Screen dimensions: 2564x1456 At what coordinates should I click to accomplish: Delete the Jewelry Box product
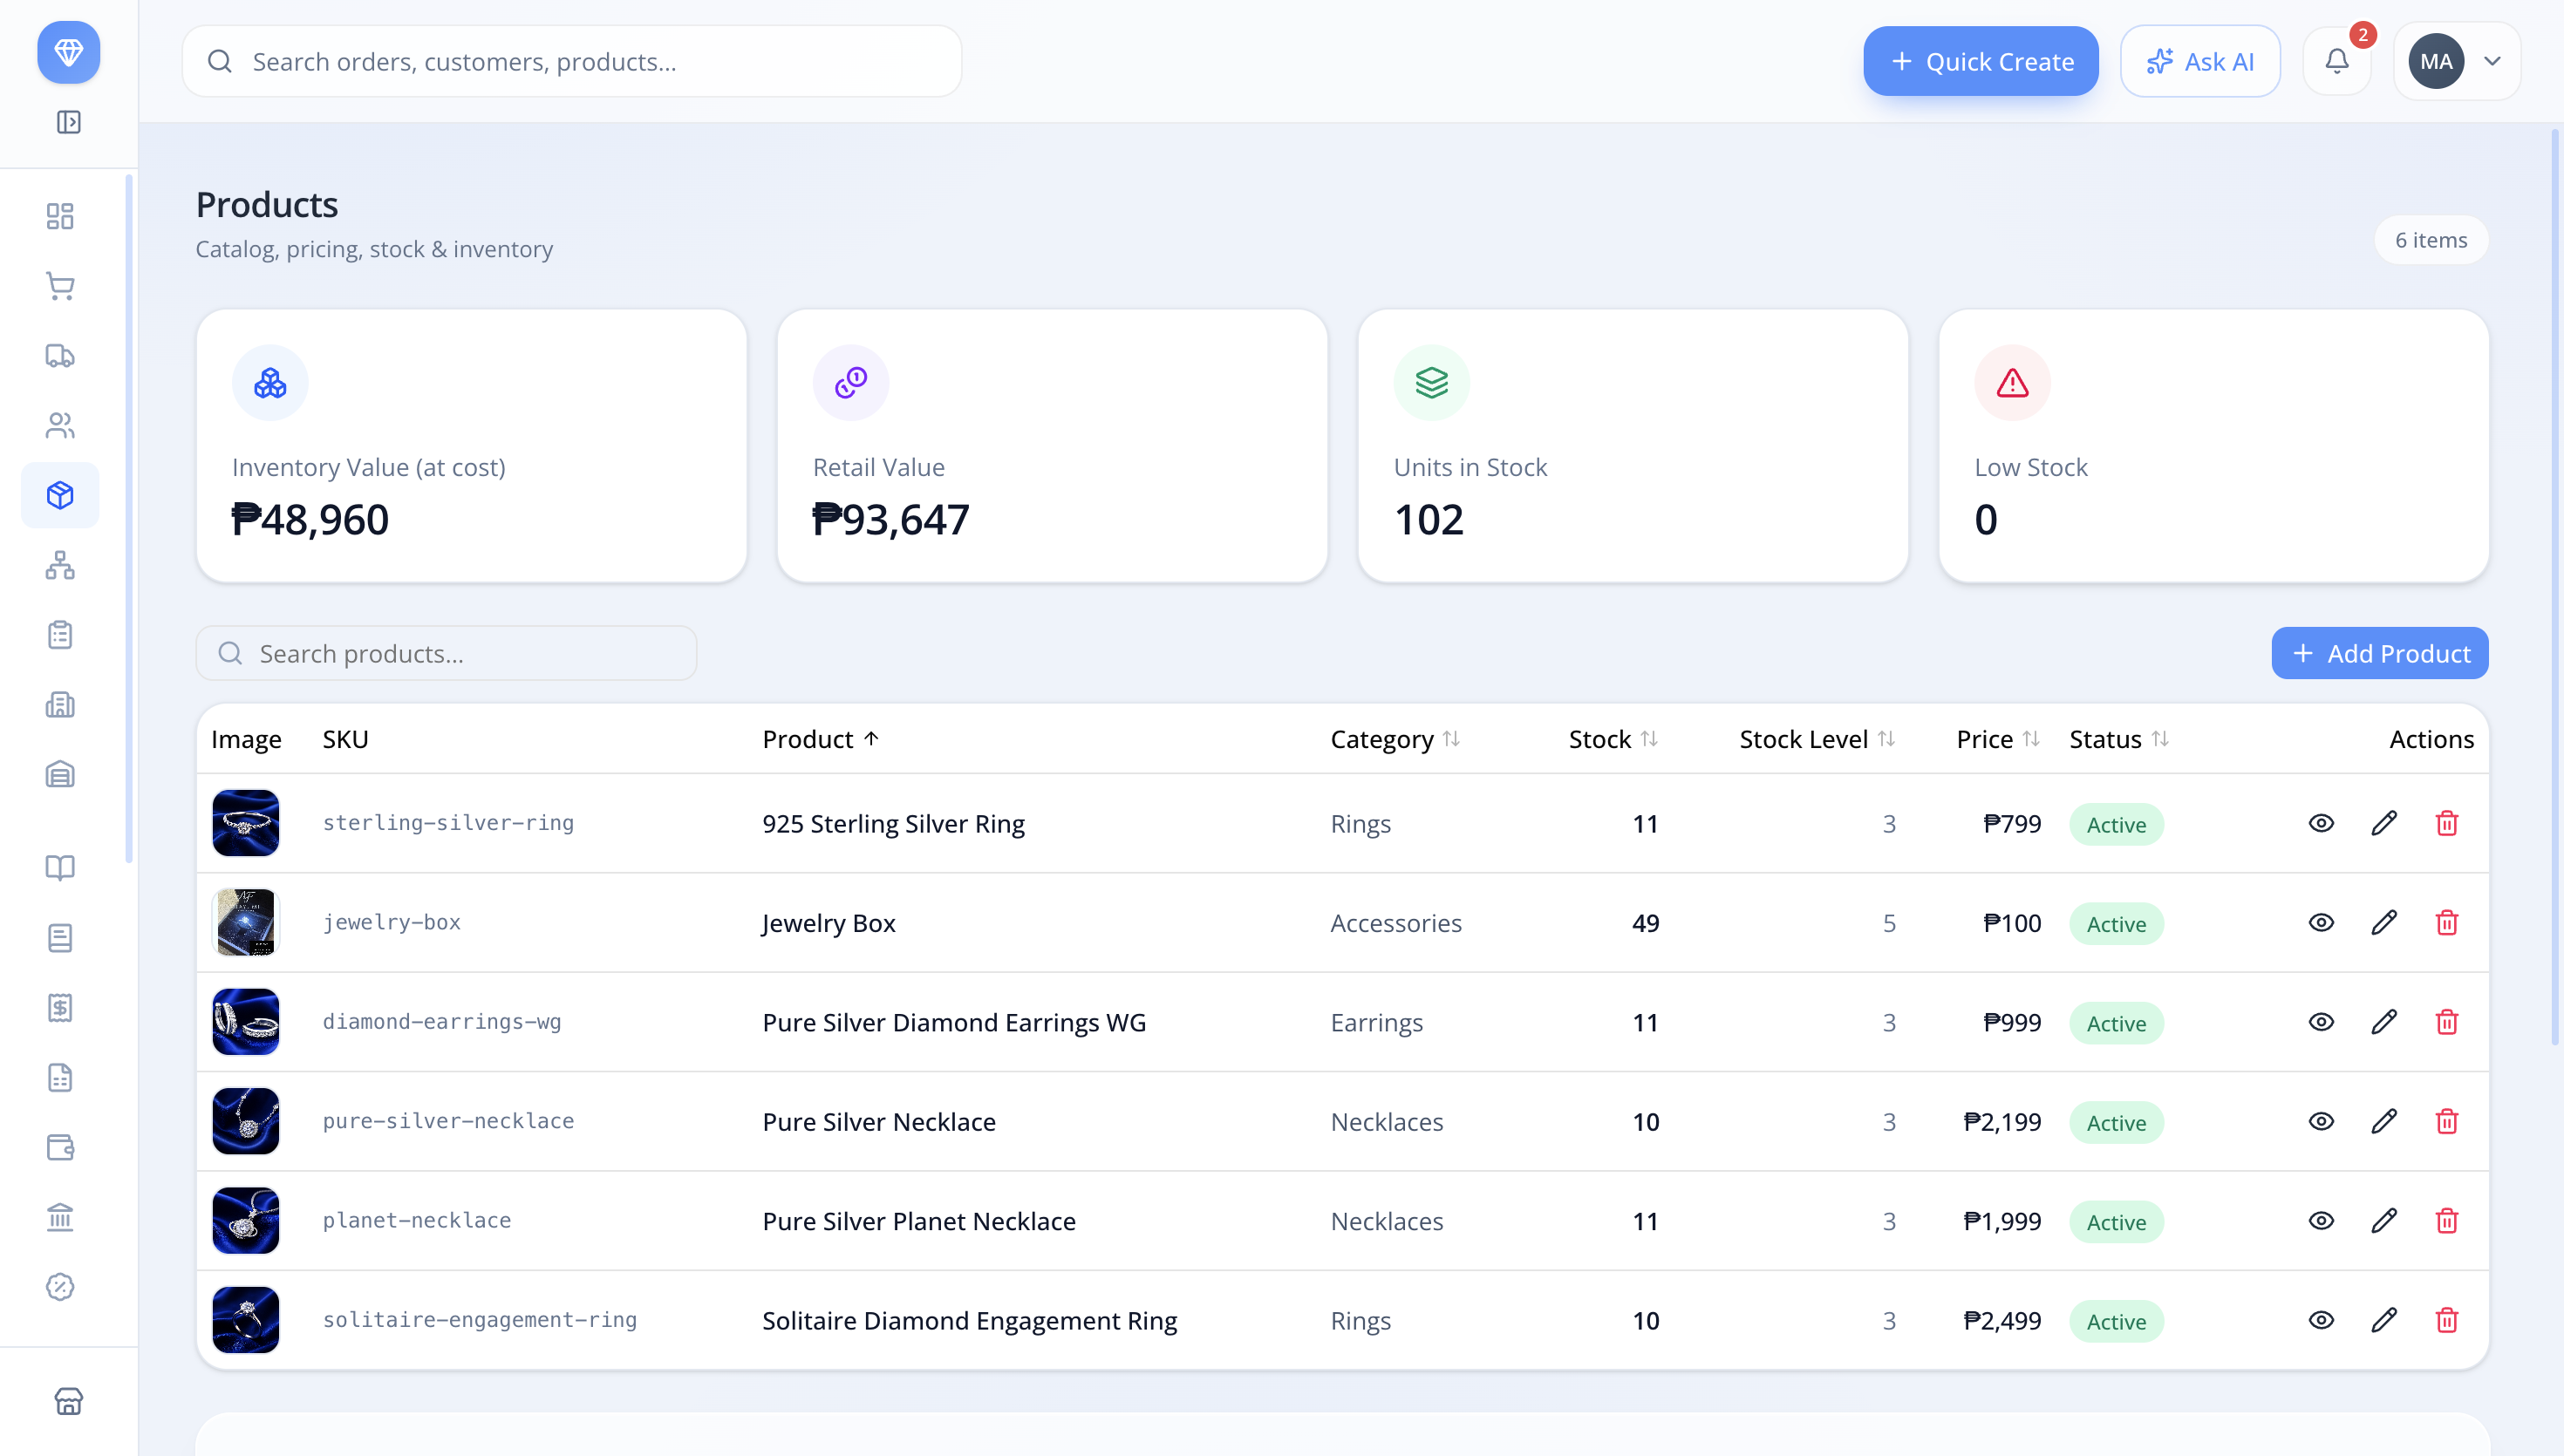click(x=2447, y=922)
